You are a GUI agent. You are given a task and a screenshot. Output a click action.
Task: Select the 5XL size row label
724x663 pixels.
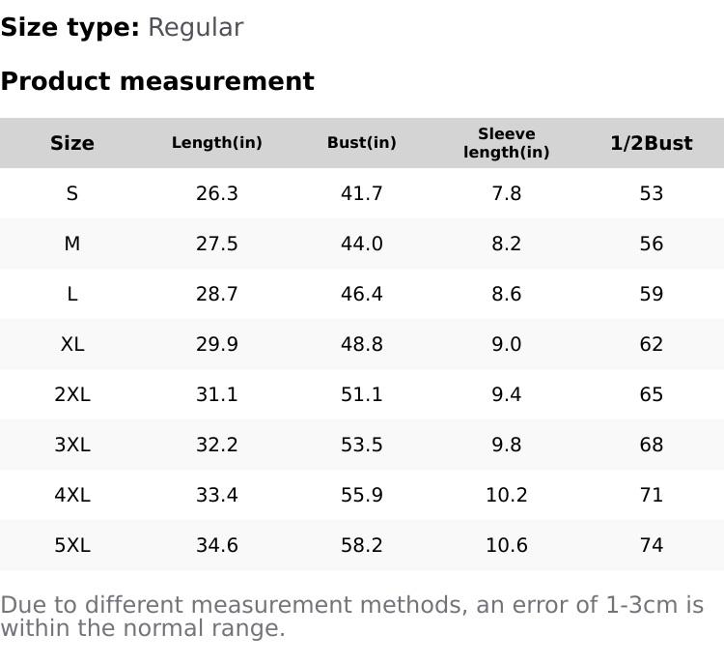(x=72, y=545)
